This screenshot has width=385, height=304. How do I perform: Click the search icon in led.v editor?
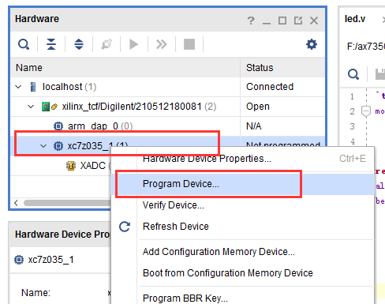click(353, 74)
